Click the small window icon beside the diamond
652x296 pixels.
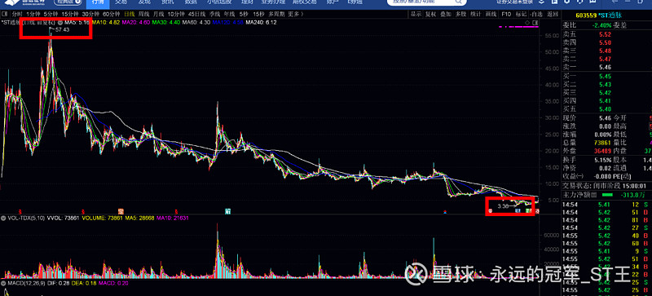535,23
